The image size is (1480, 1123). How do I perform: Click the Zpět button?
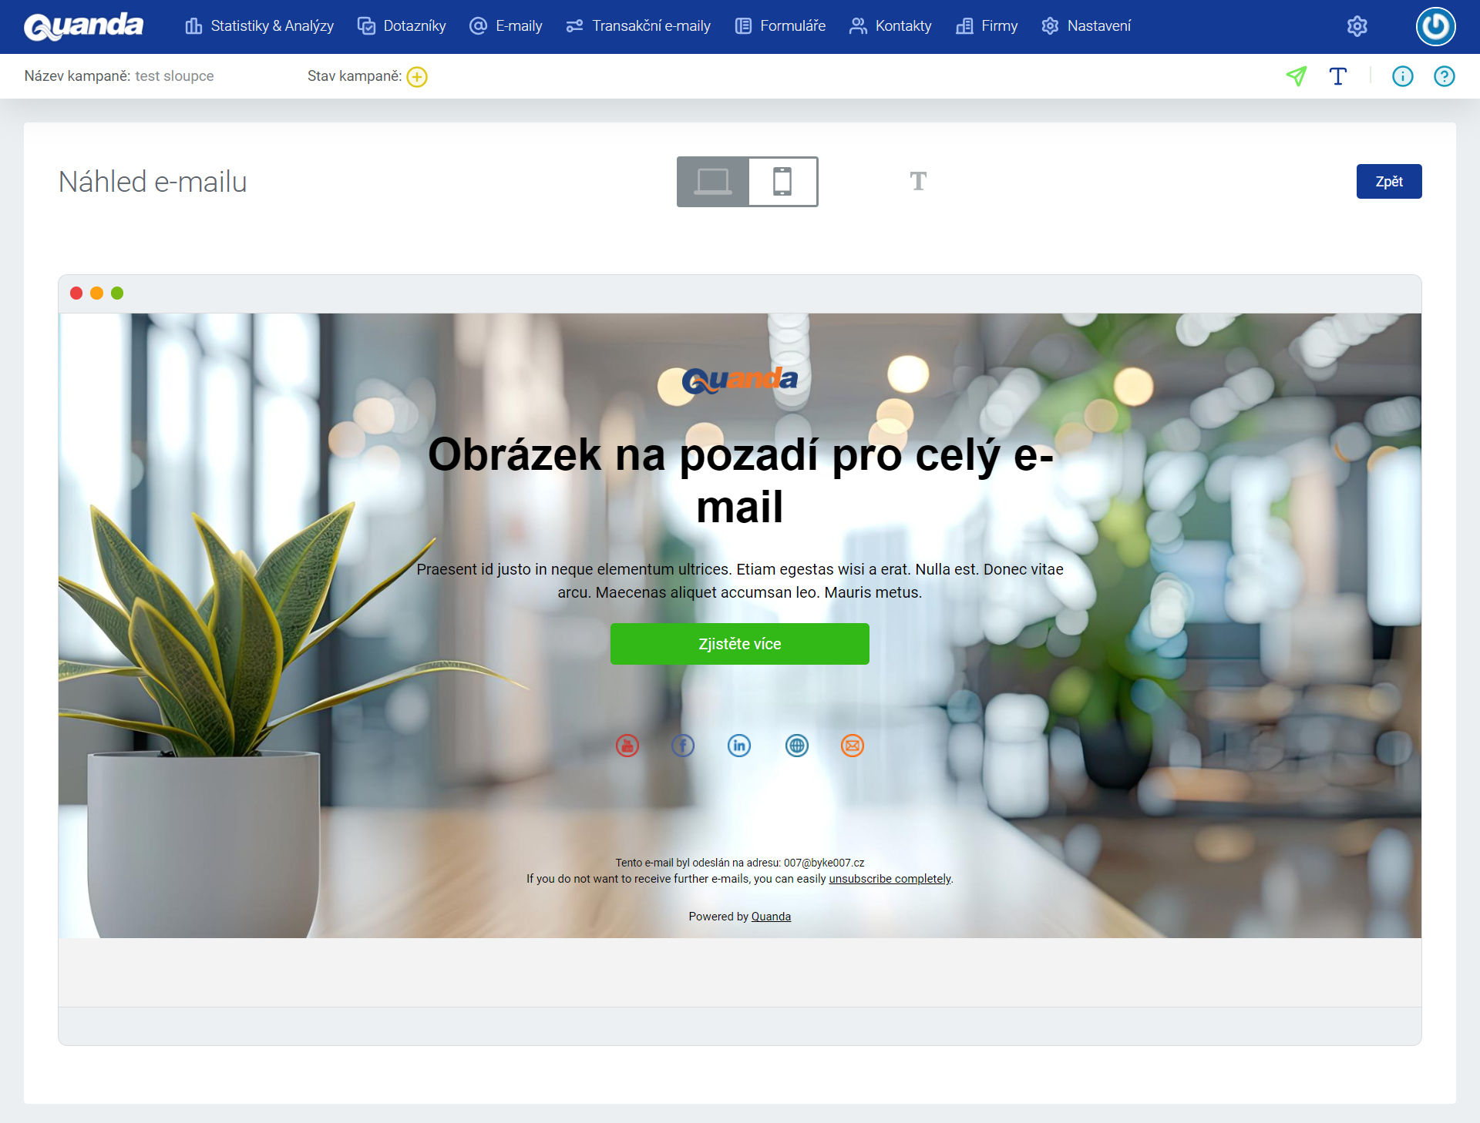click(x=1388, y=182)
